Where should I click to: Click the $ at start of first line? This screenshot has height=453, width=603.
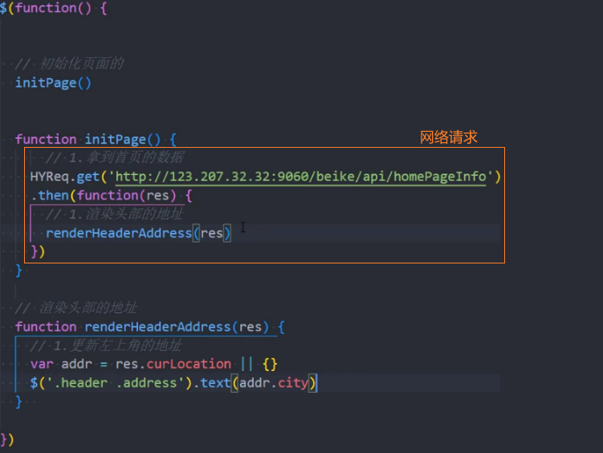4,10
